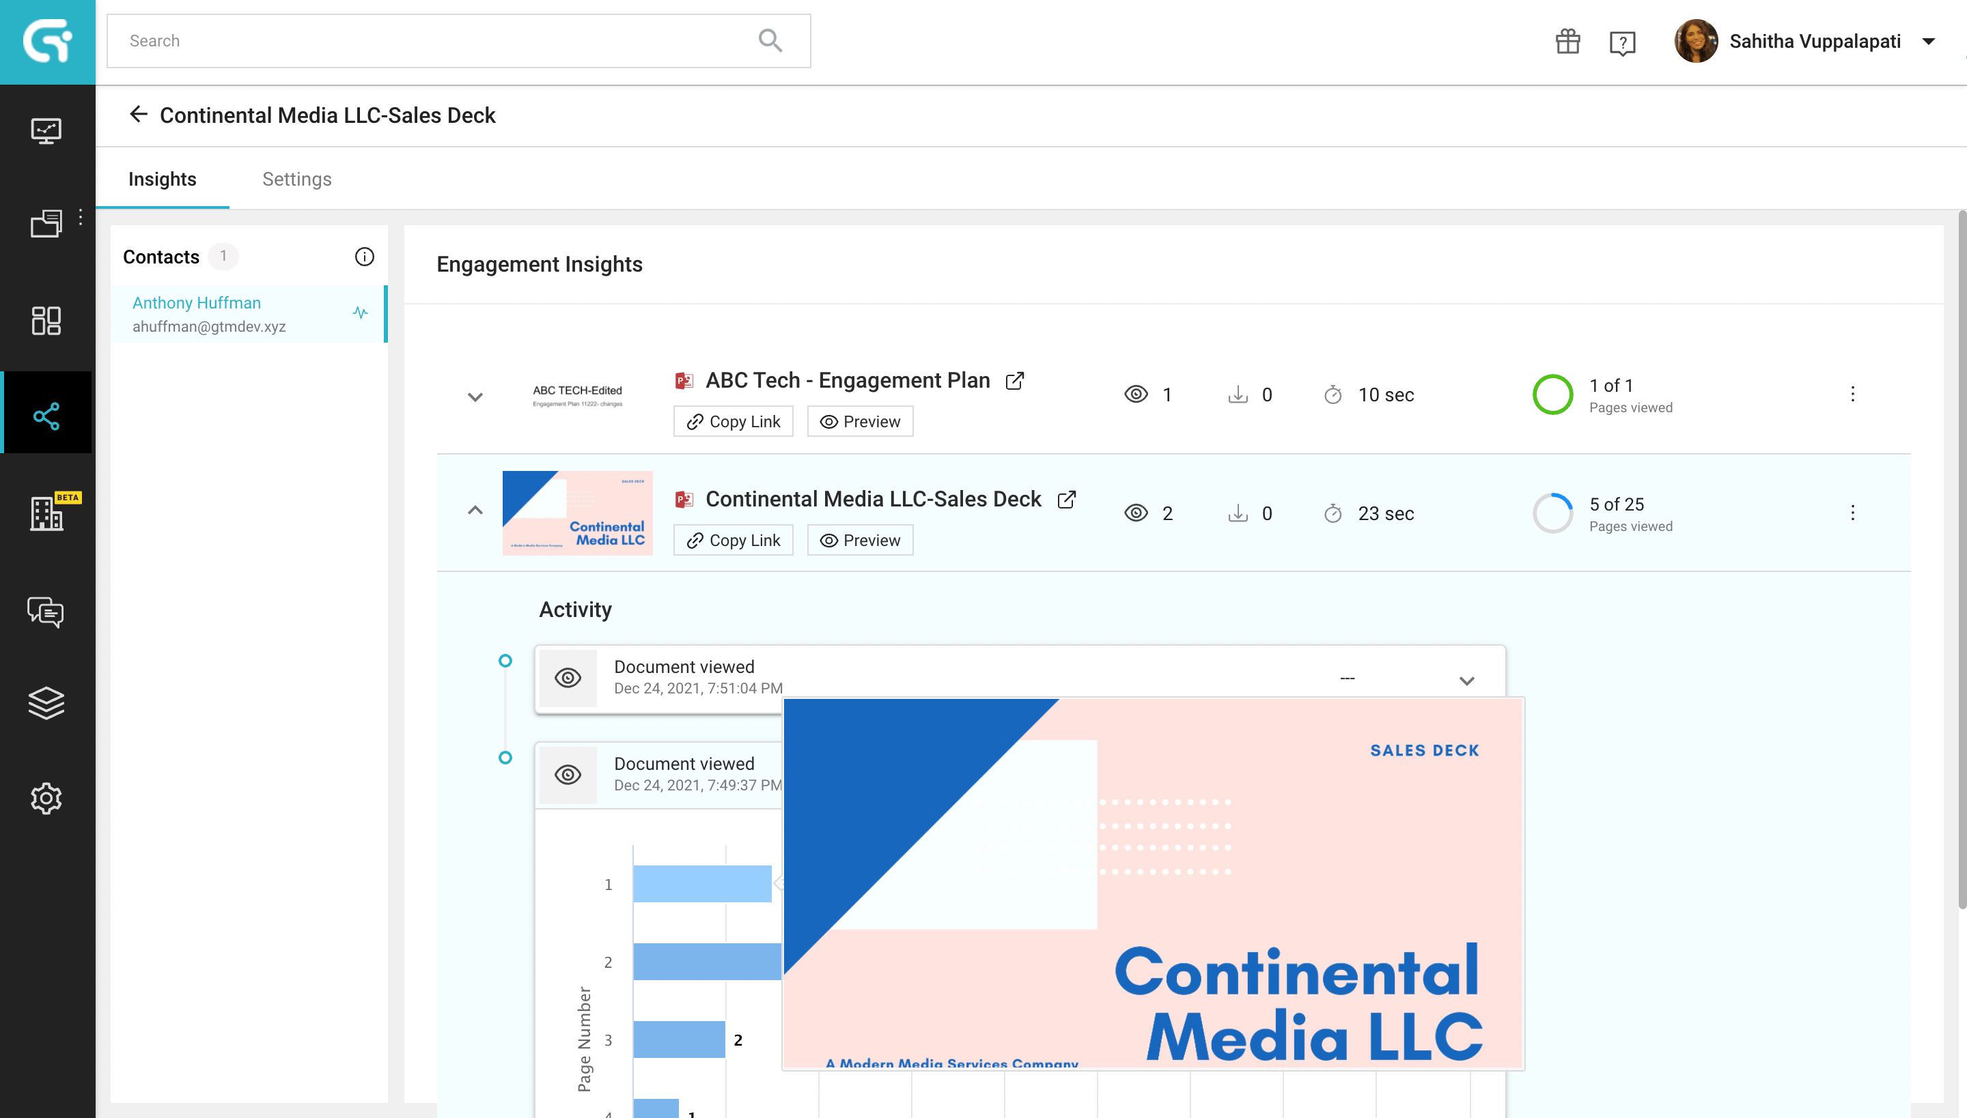The image size is (1967, 1118).
Task: Expand the 7:51:04 PM Document viewed entry
Action: tap(1467, 680)
